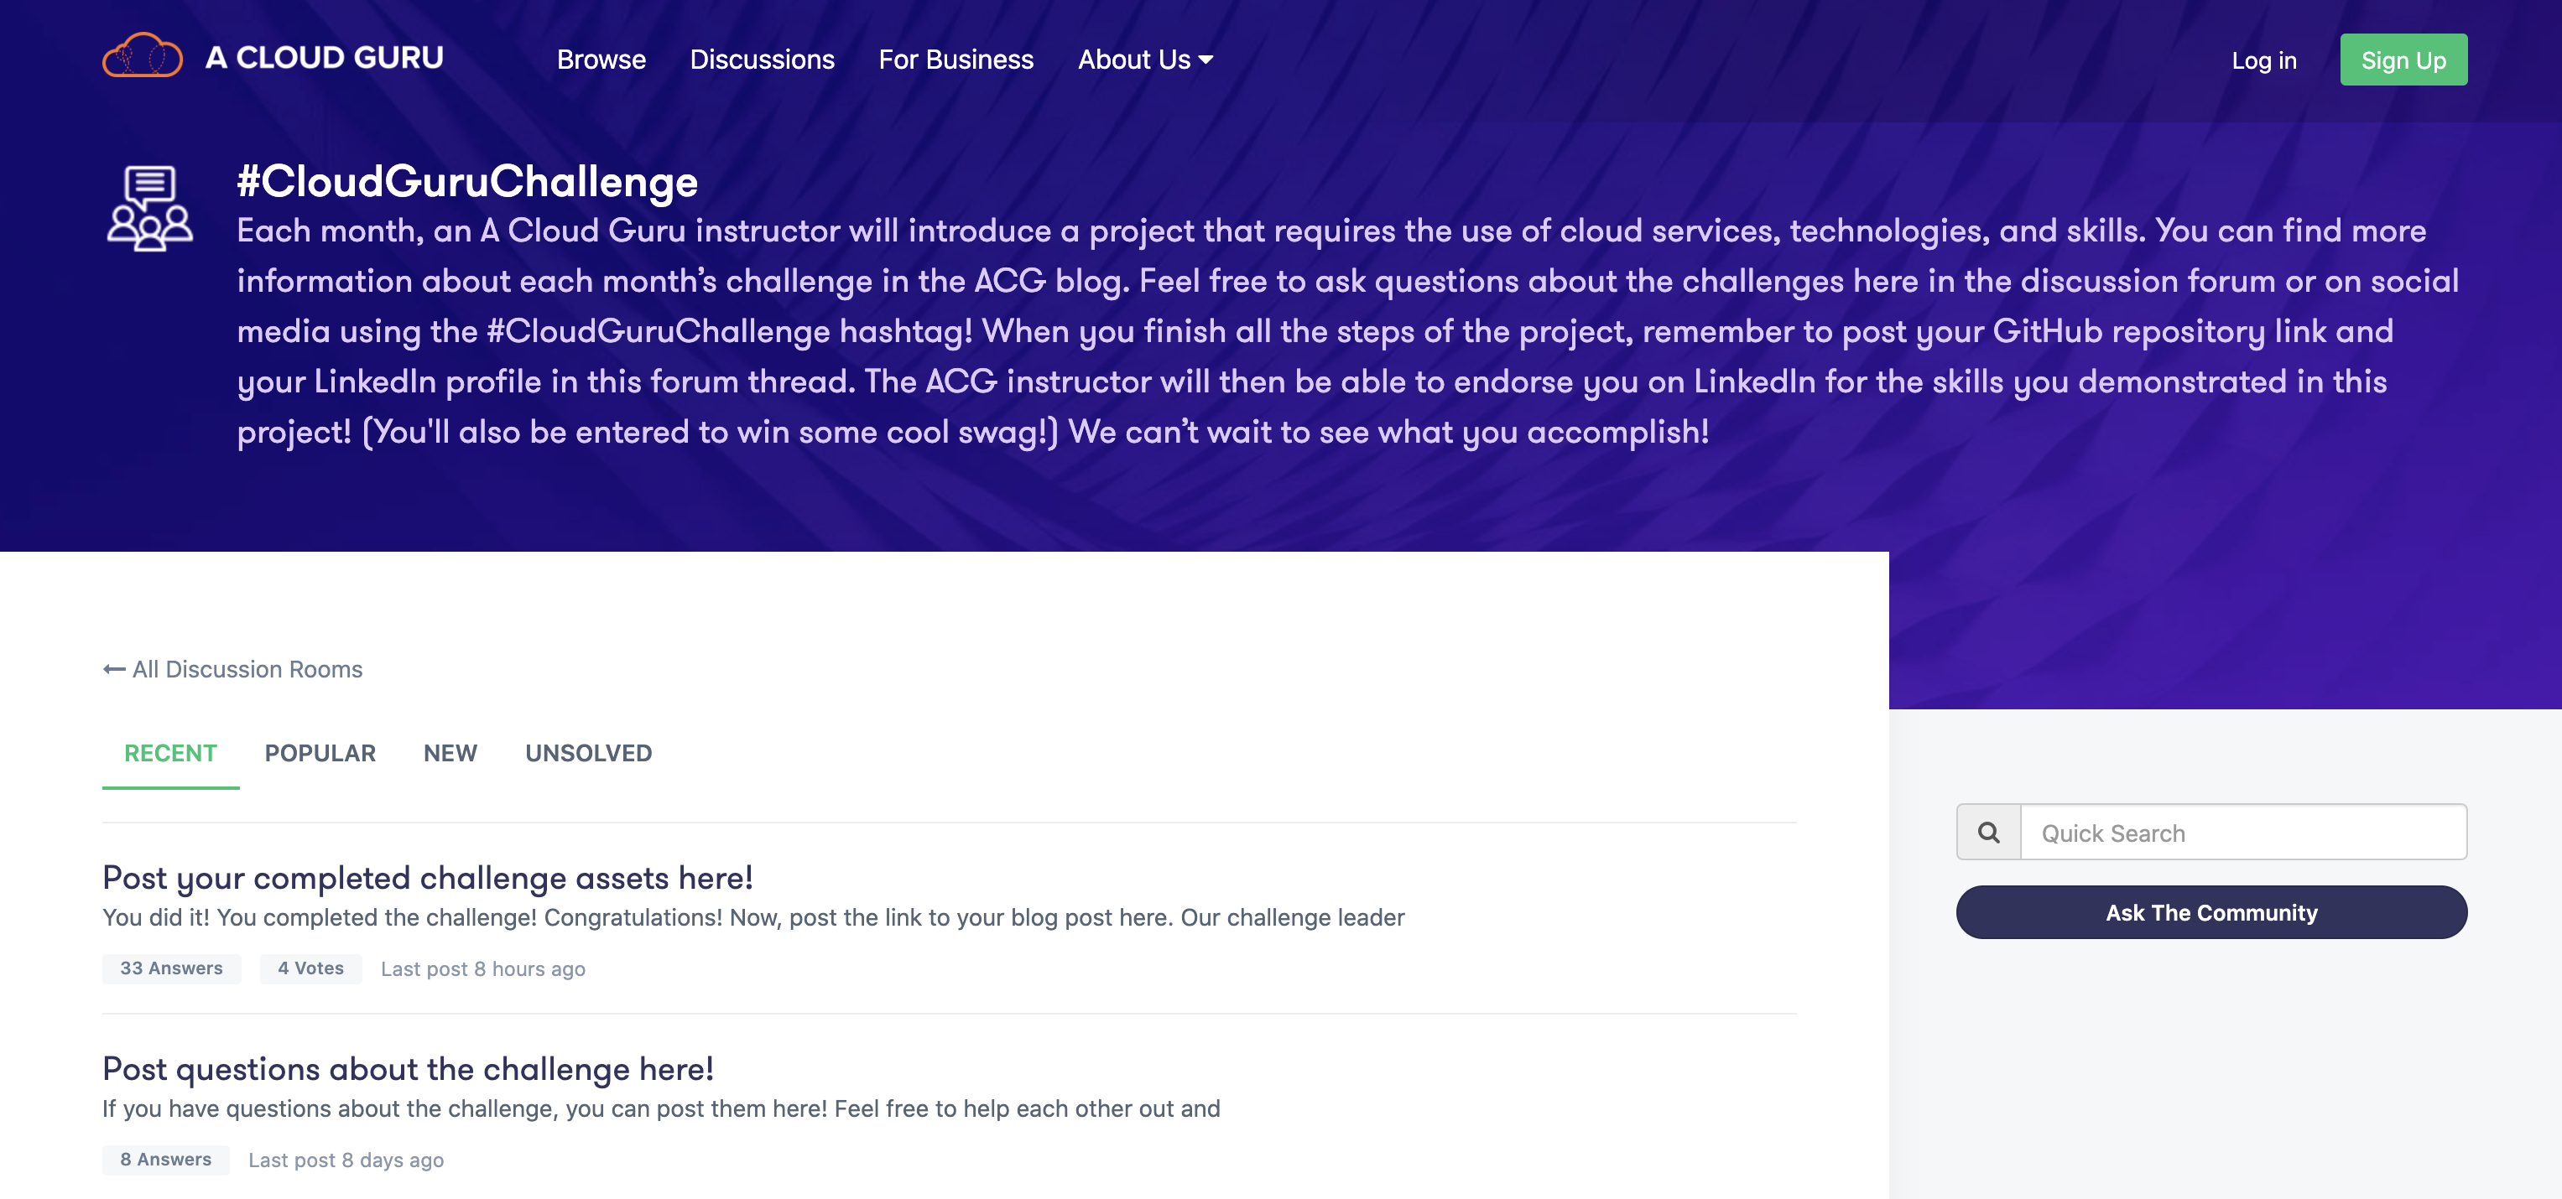This screenshot has width=2562, height=1199.
Task: Click the 4 Votes badge
Action: coord(310,968)
